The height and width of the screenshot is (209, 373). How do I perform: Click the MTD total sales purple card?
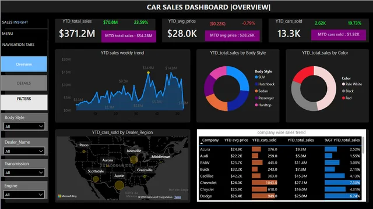129,36
